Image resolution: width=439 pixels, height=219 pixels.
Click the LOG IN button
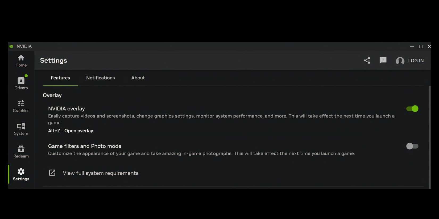pyautogui.click(x=416, y=61)
